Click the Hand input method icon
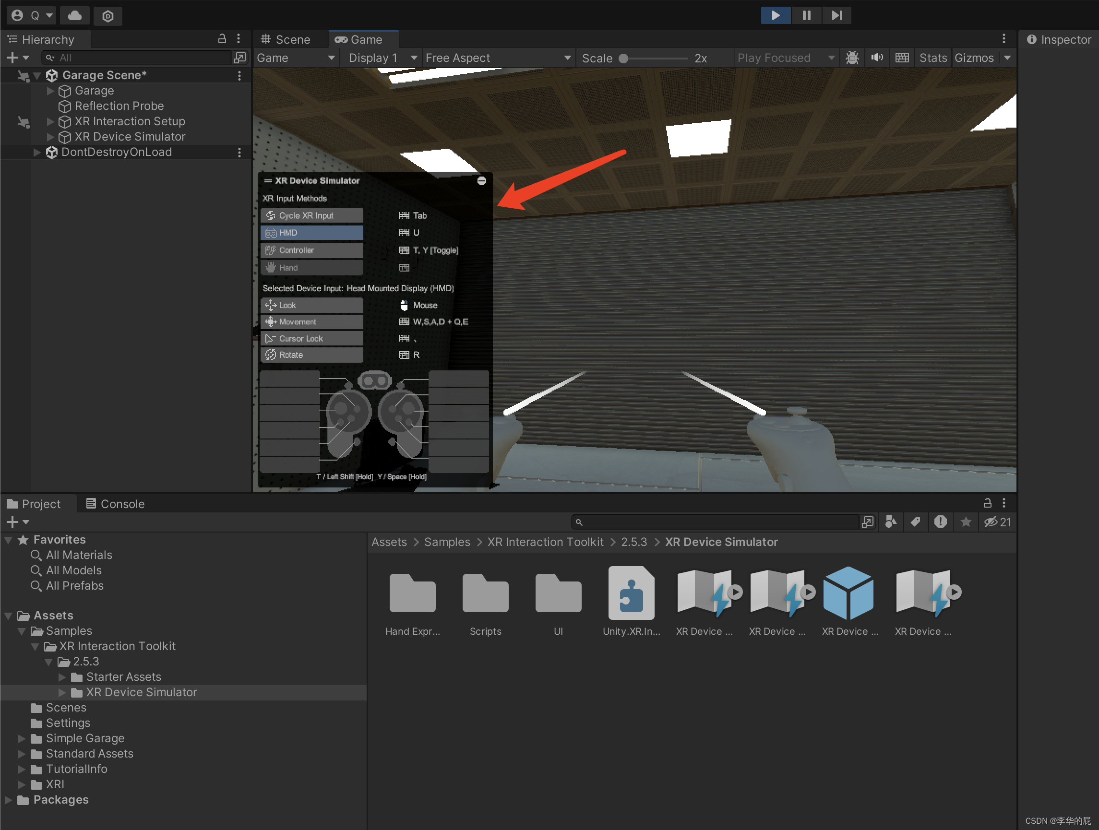Screen dimensions: 1099x830 [x=272, y=268]
